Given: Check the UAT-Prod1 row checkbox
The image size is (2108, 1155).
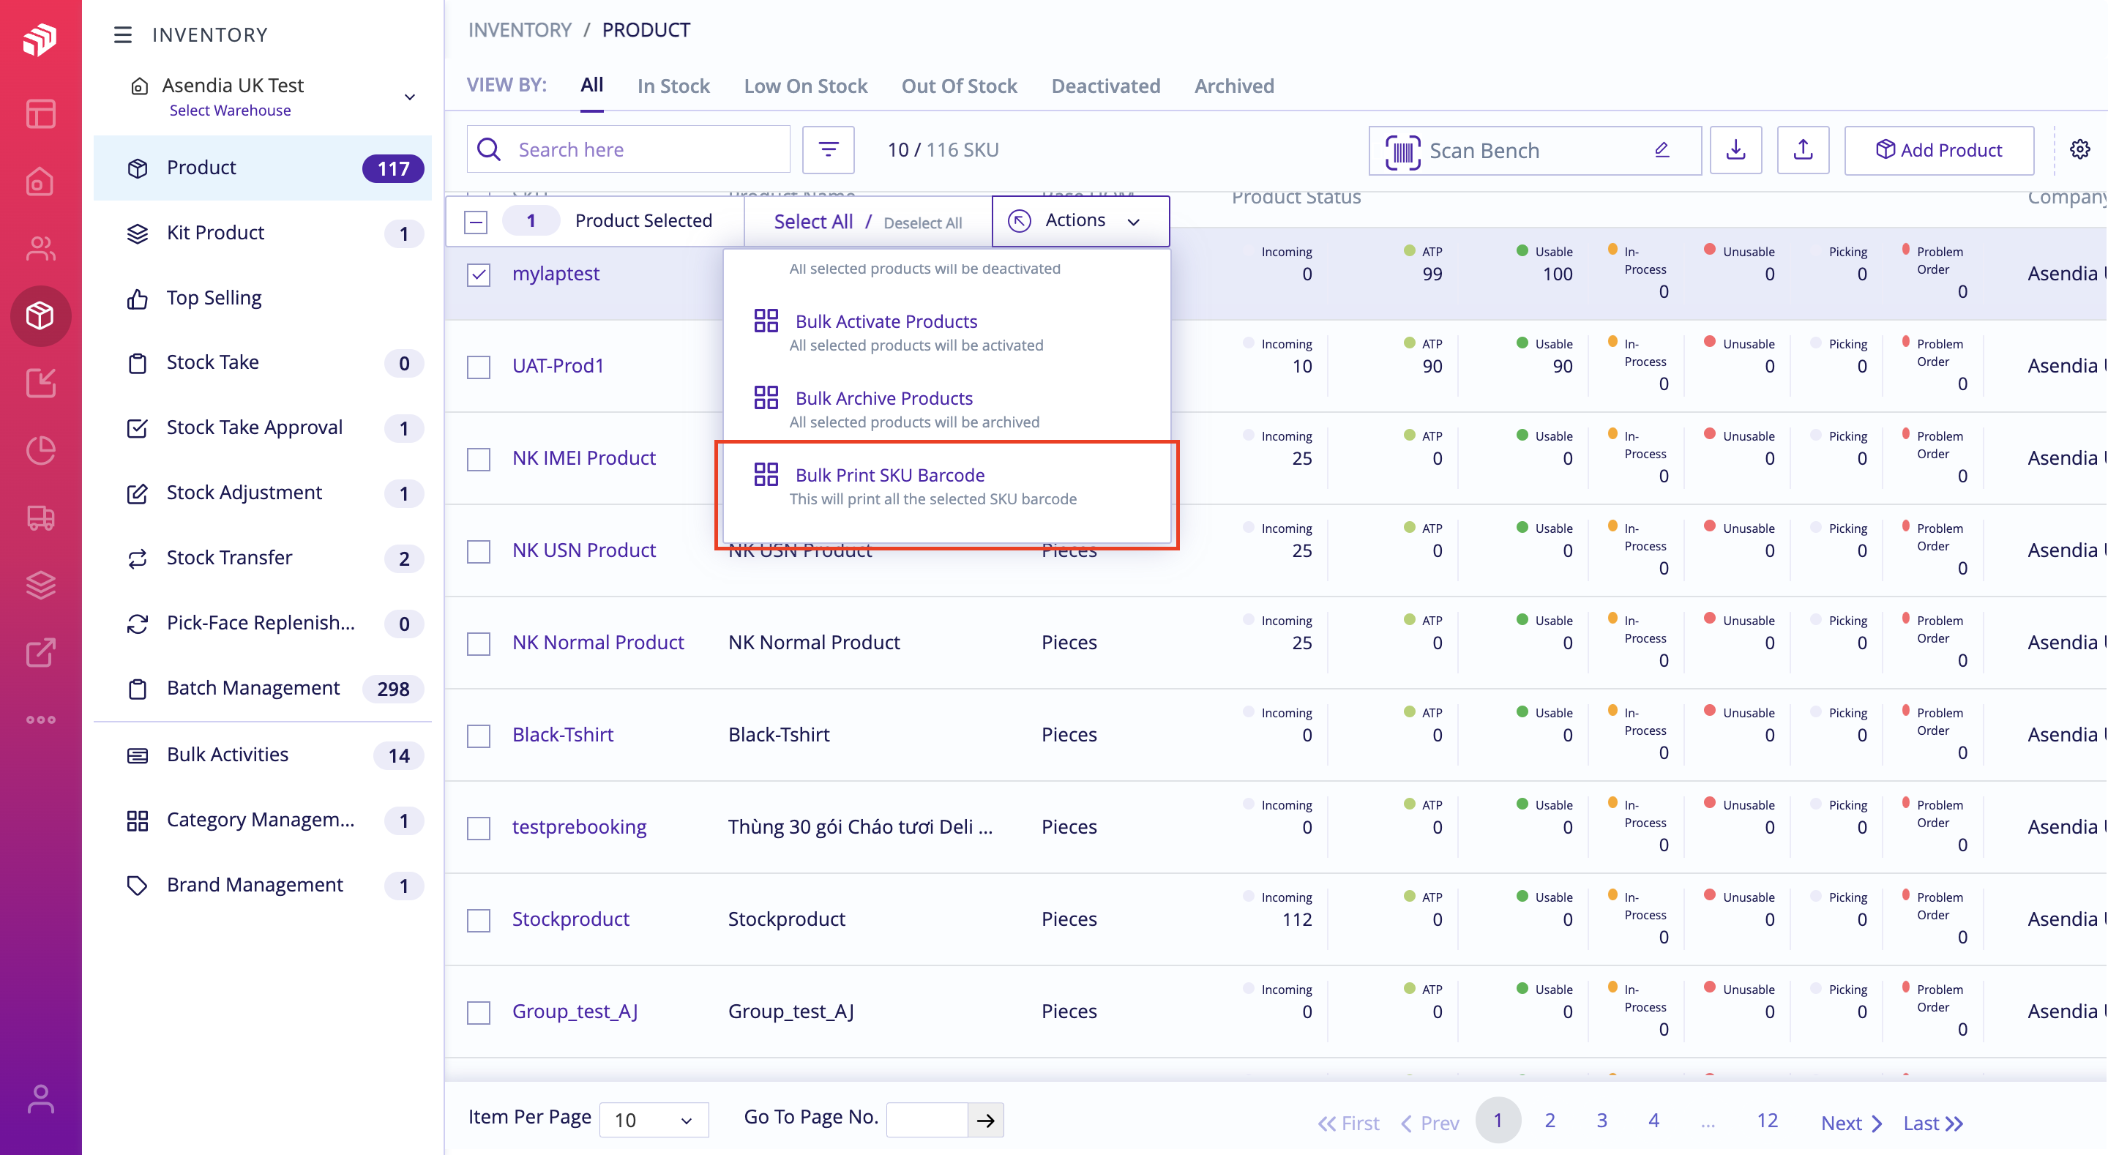Looking at the screenshot, I should point(478,367).
